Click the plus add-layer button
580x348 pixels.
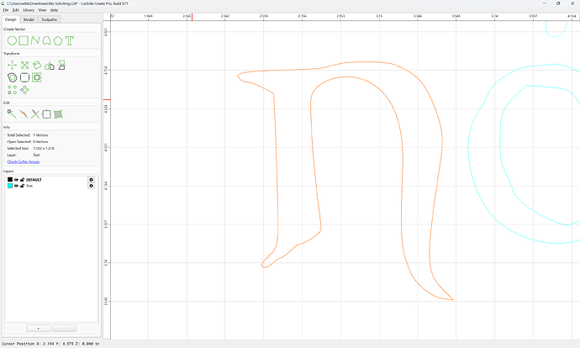(x=39, y=329)
